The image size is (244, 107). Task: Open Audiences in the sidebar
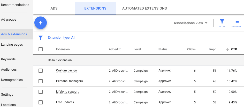tap(9, 70)
